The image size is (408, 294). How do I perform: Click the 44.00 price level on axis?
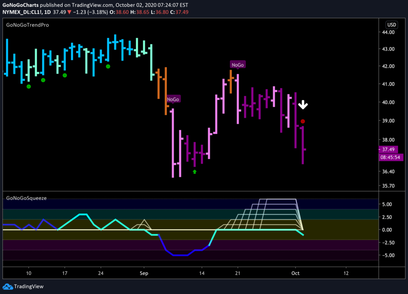[388, 32]
